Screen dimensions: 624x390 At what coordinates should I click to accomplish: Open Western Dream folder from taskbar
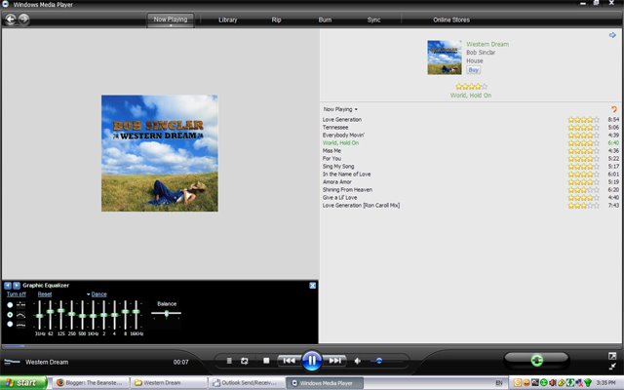tap(169, 383)
